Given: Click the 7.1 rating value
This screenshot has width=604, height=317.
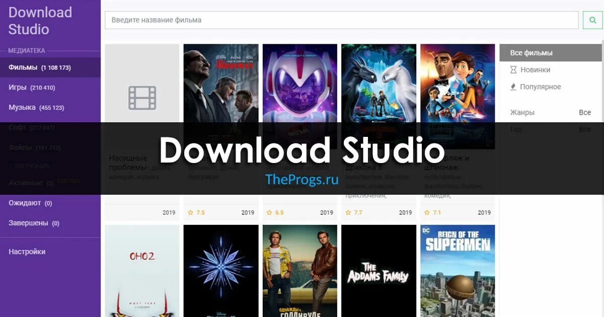Looking at the screenshot, I should pos(437,213).
